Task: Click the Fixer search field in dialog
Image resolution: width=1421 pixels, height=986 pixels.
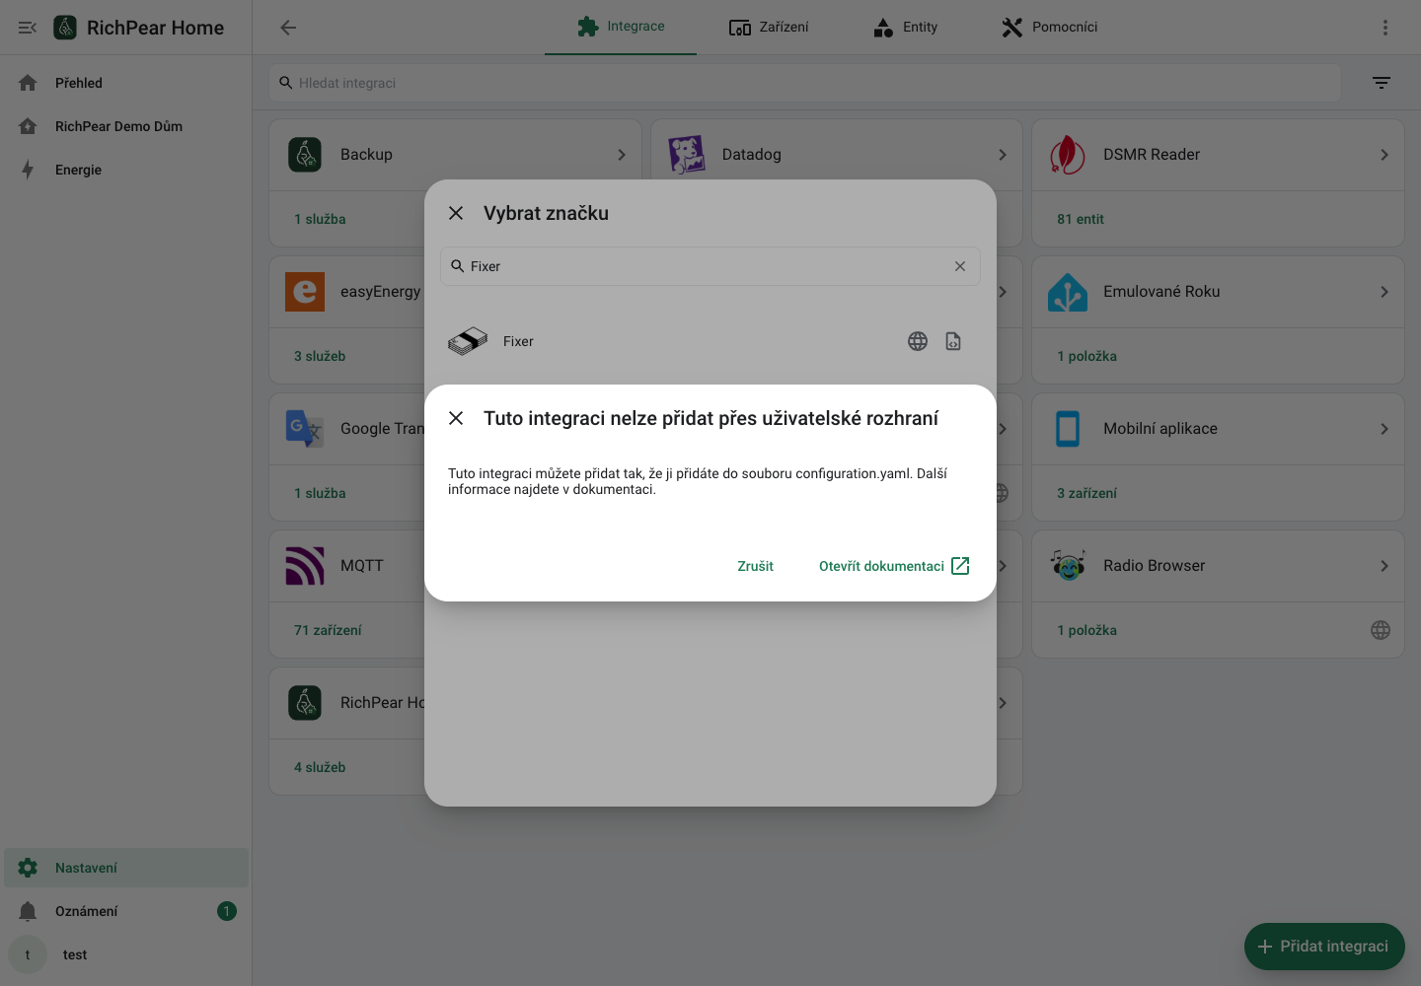Action: click(710, 266)
